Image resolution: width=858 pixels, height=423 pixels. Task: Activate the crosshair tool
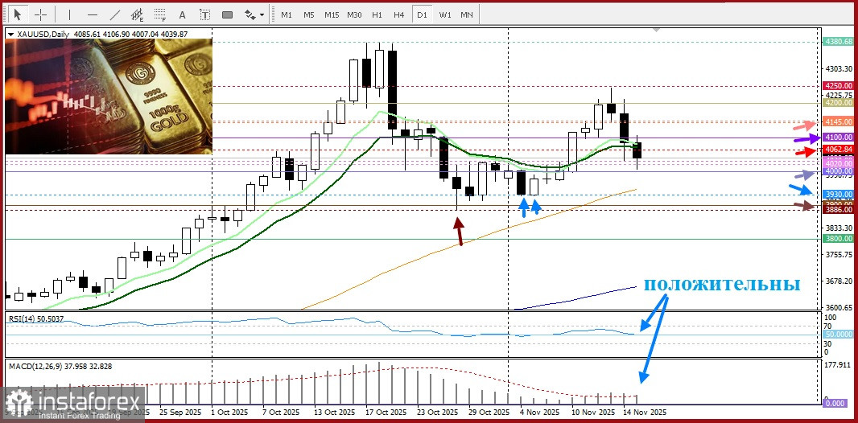[41, 14]
